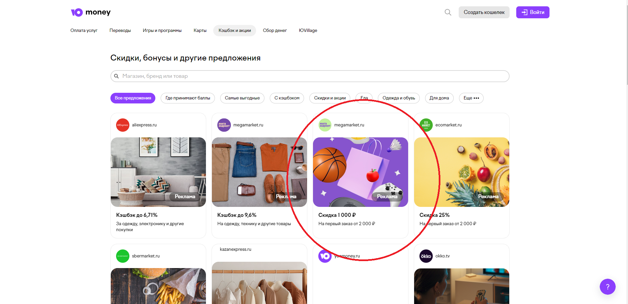Screen dimensions: 628x304
Task: Click the okko.tv store name
Action: click(442, 256)
